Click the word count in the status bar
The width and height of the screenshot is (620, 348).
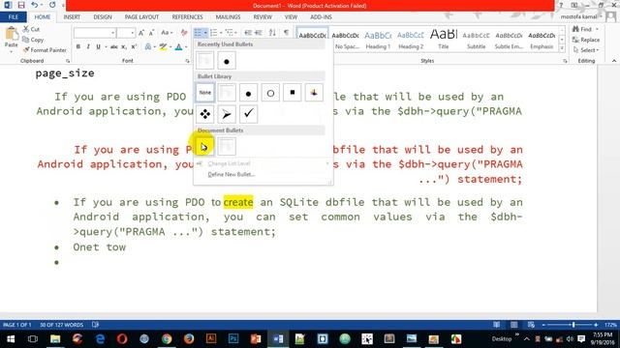click(61, 325)
